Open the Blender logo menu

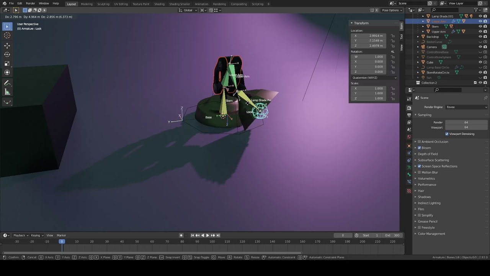[x=4, y=3]
